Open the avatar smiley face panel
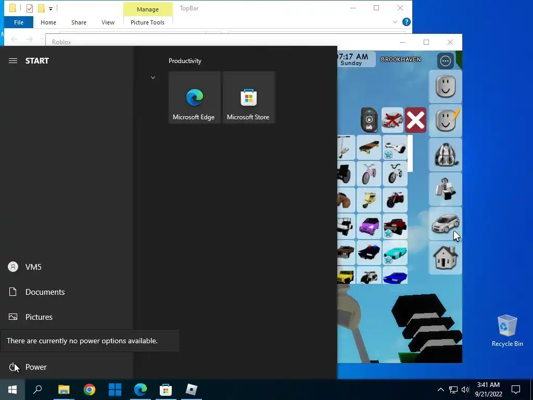Image resolution: width=533 pixels, height=400 pixels. pos(446,86)
